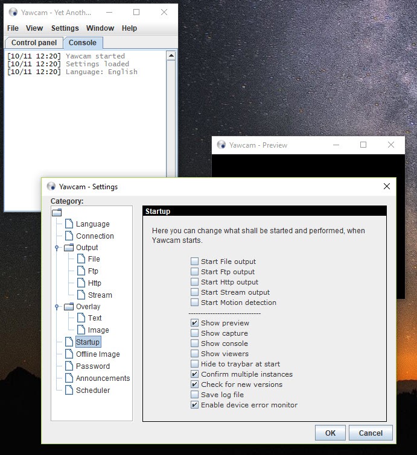Click the root folder icon in Category tree
The height and width of the screenshot is (455, 417).
click(57, 213)
